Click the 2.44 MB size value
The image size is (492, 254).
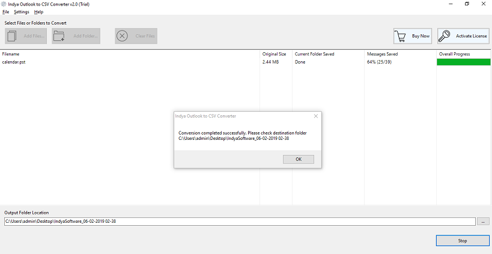(270, 62)
